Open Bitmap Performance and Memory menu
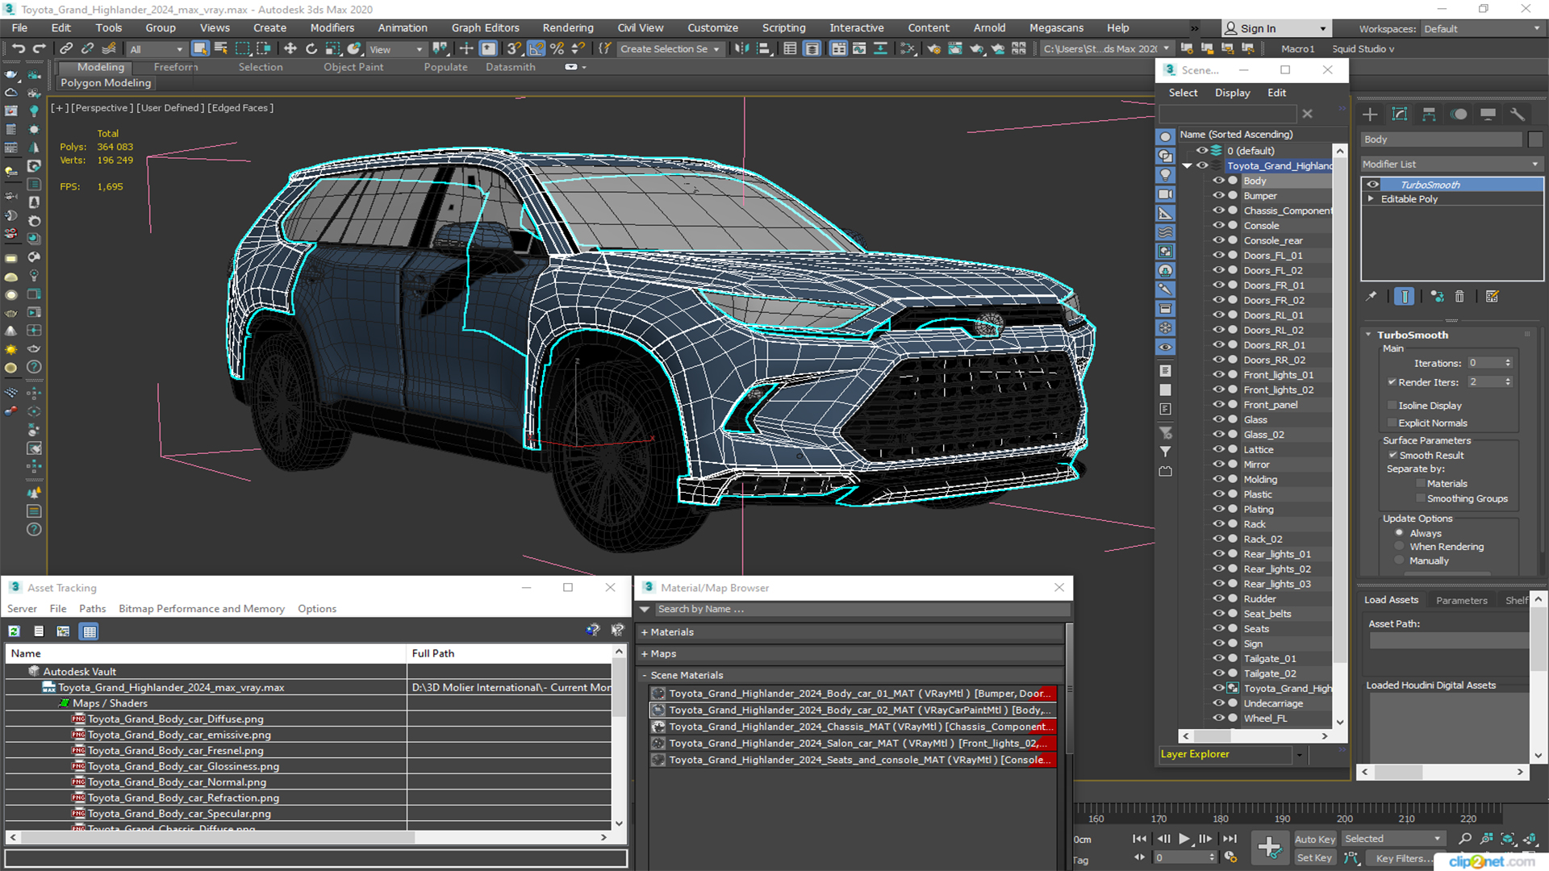 coord(202,609)
